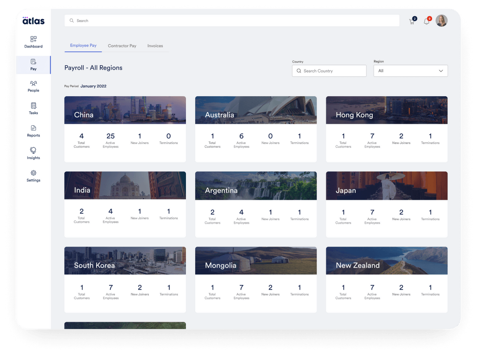Click India's 2 Total Customers value

(82, 211)
